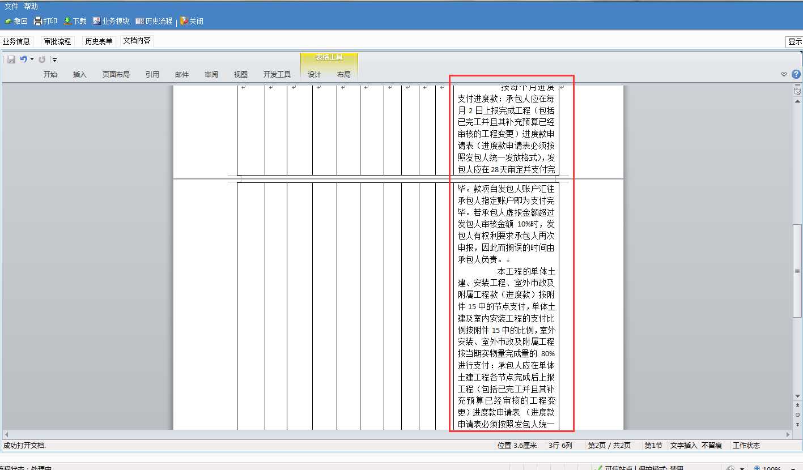
Task: Switch to the 审批流程 tab
Action: (x=58, y=41)
